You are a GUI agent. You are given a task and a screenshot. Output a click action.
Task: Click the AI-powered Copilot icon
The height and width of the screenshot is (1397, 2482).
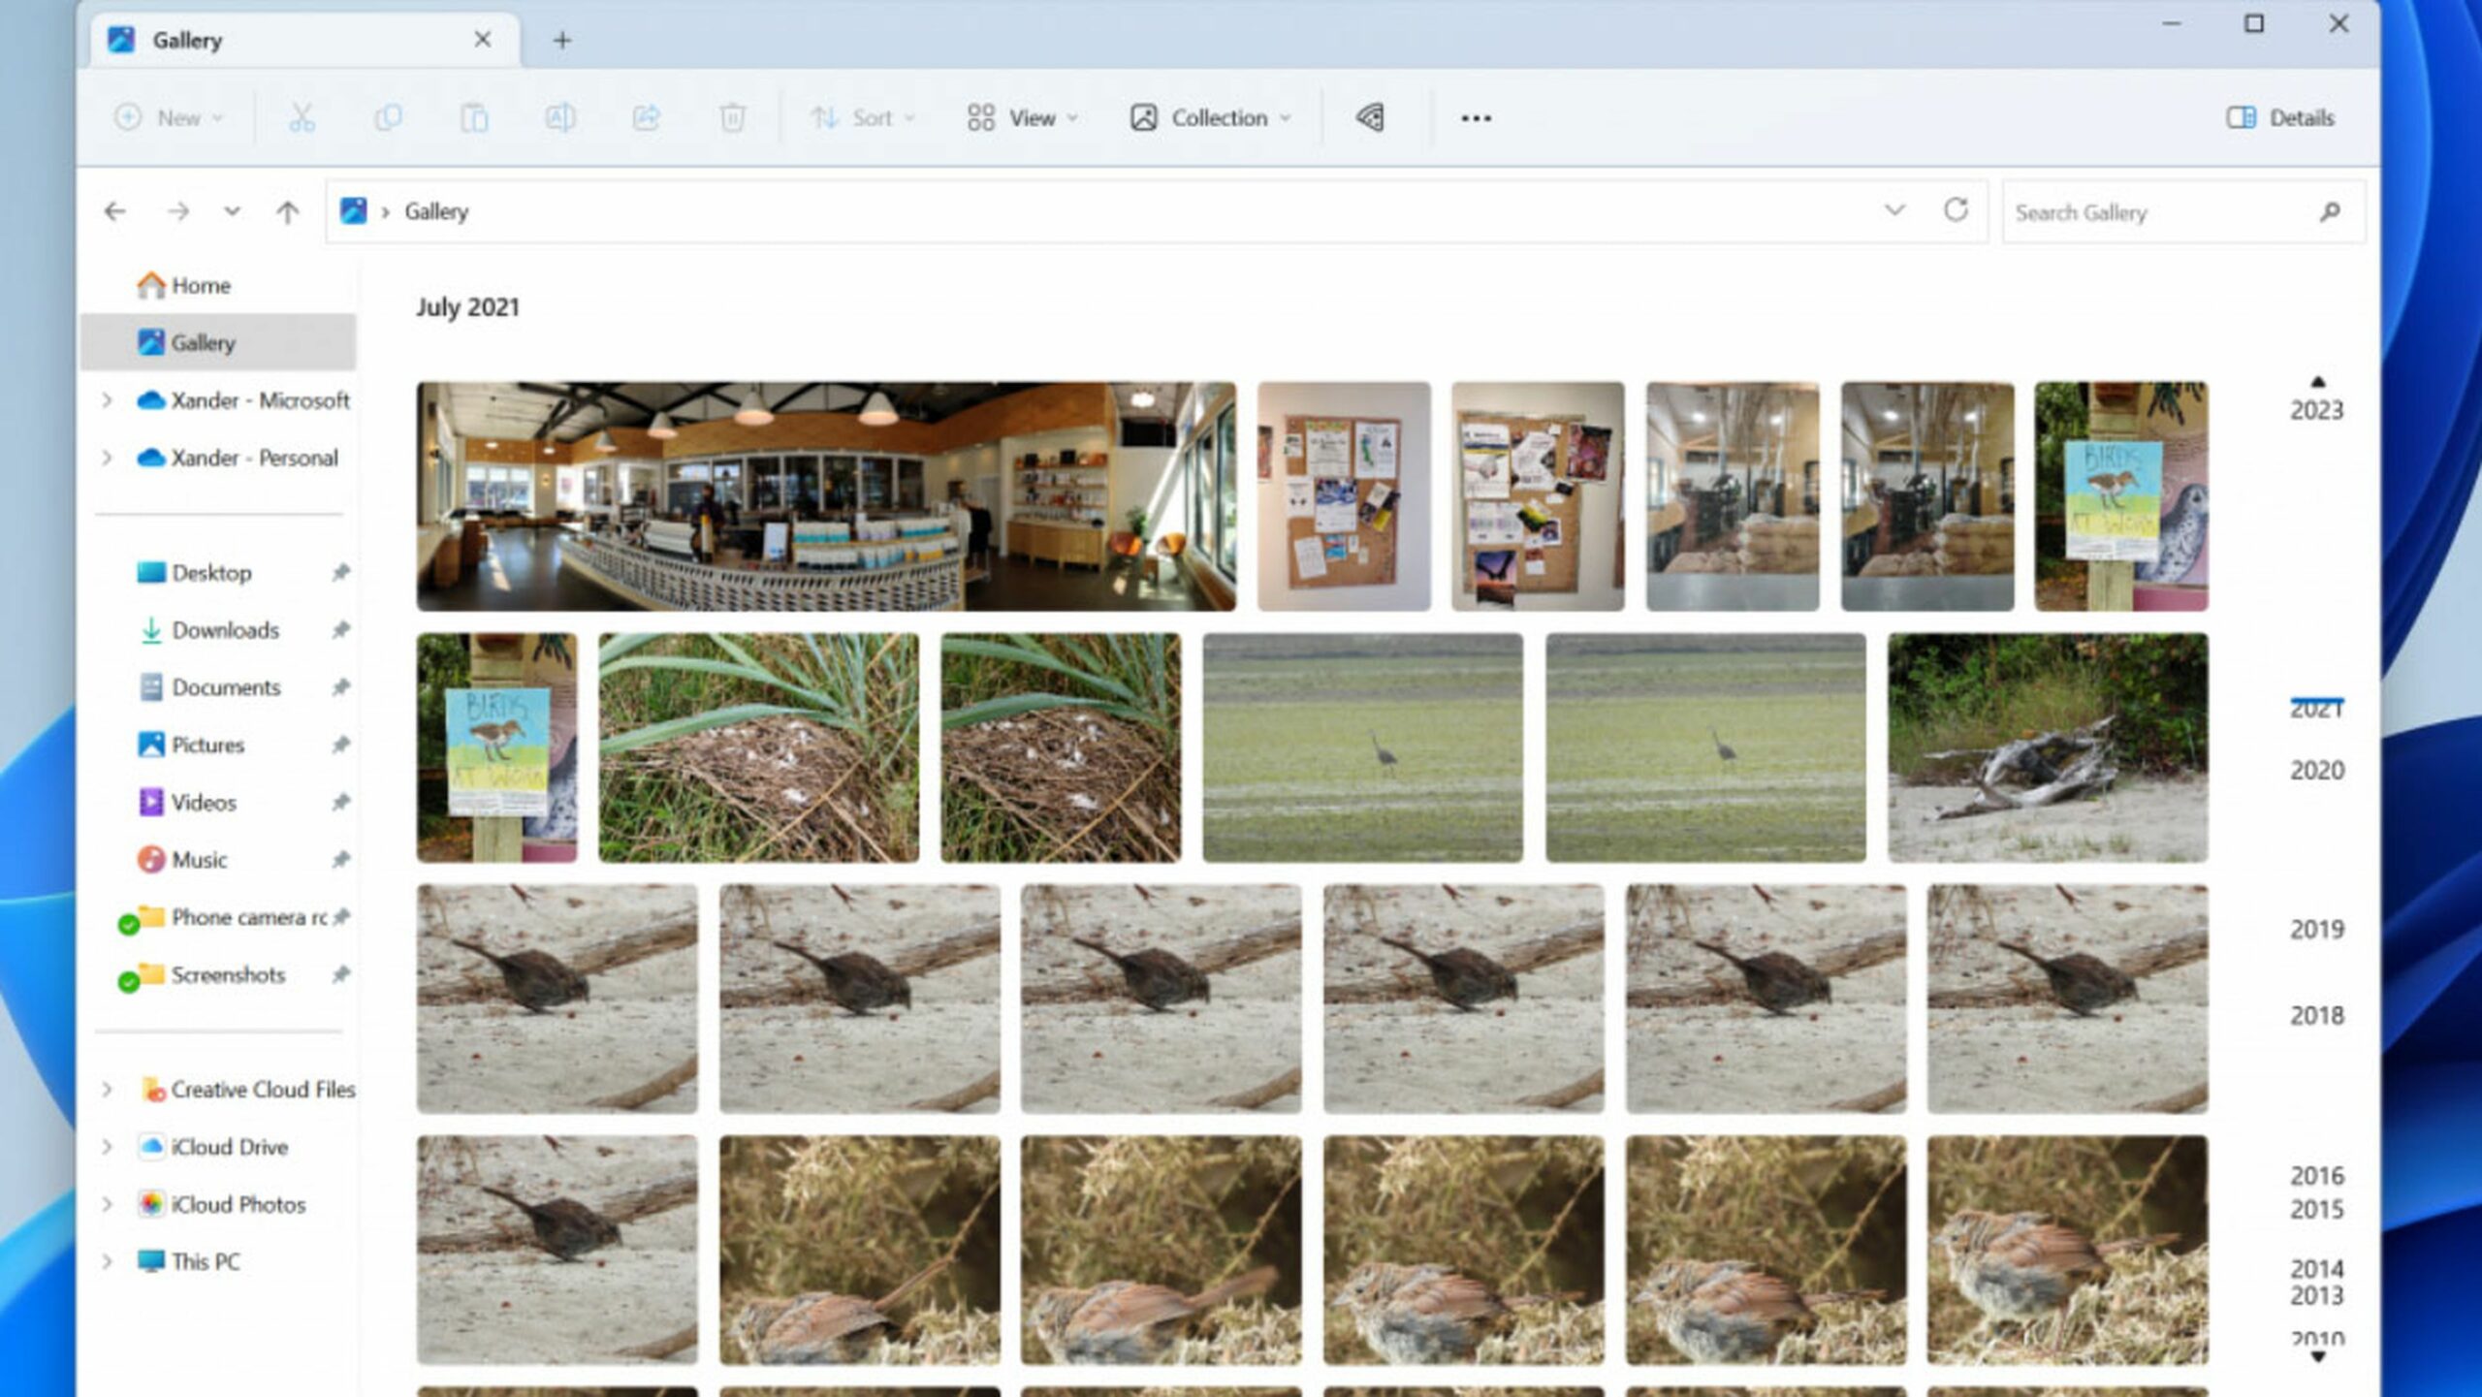coord(1371,117)
